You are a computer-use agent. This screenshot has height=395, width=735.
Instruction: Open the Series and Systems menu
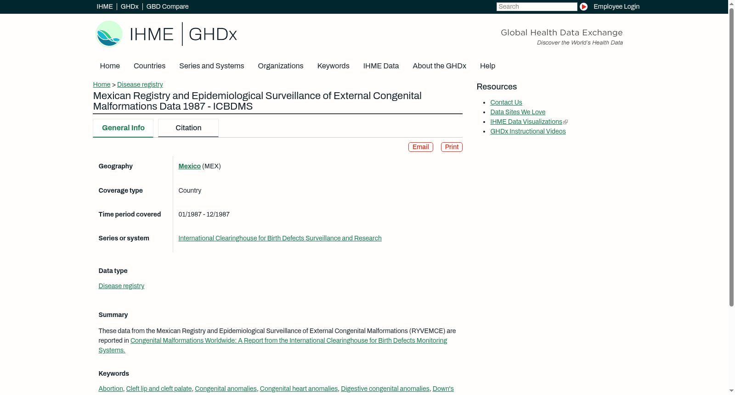[211, 66]
